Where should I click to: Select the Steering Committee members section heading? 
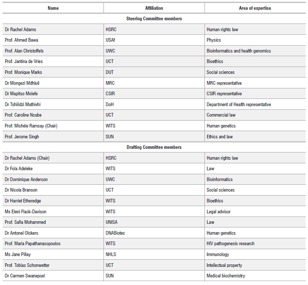[x=154, y=19]
